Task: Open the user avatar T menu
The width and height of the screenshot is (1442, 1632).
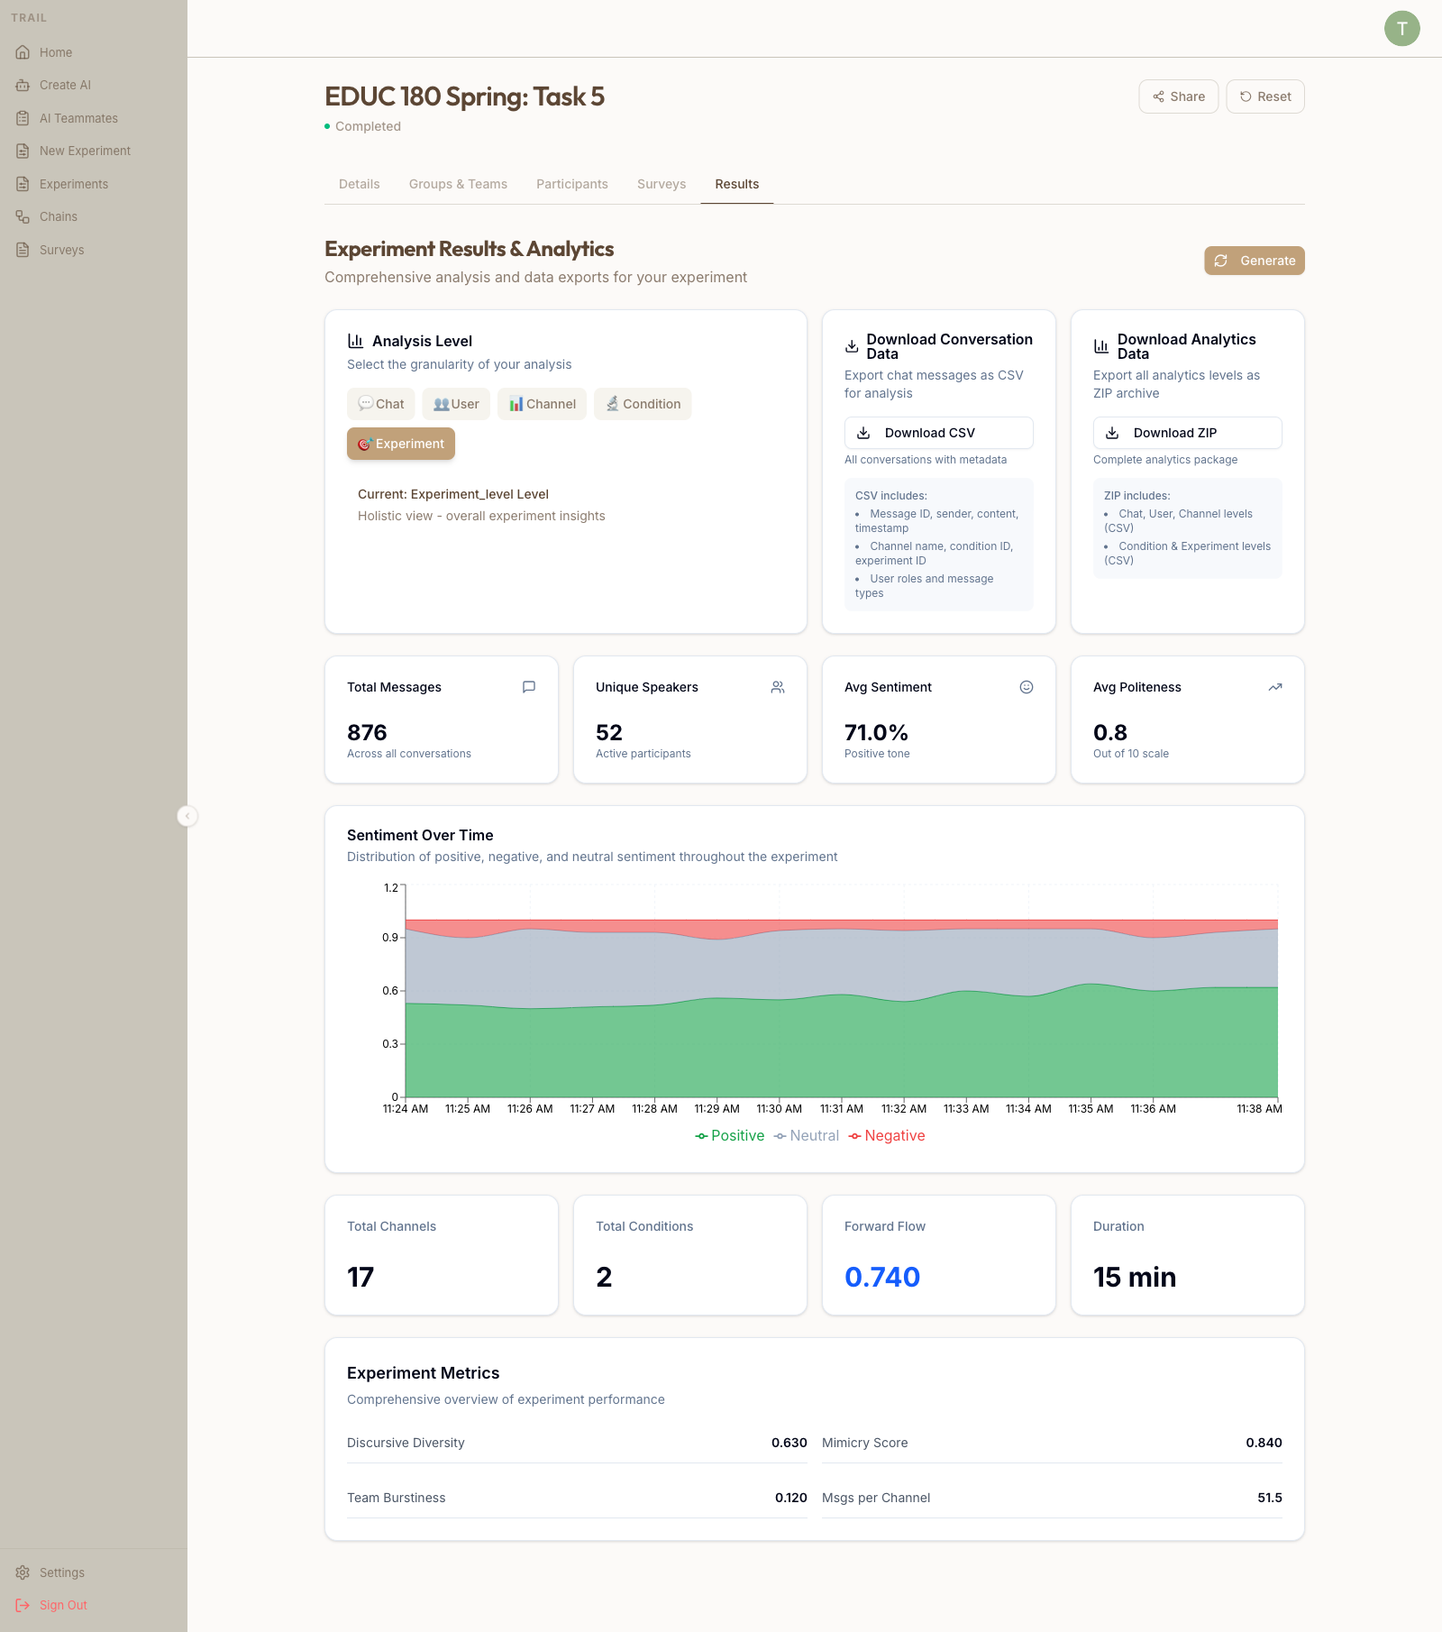Action: (1401, 29)
